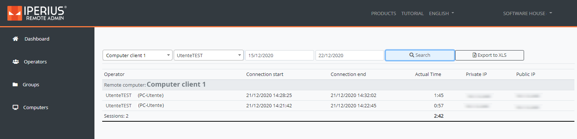This screenshot has width=577, height=139.
Task: Open the Computer client 1 dropdown
Action: click(137, 55)
